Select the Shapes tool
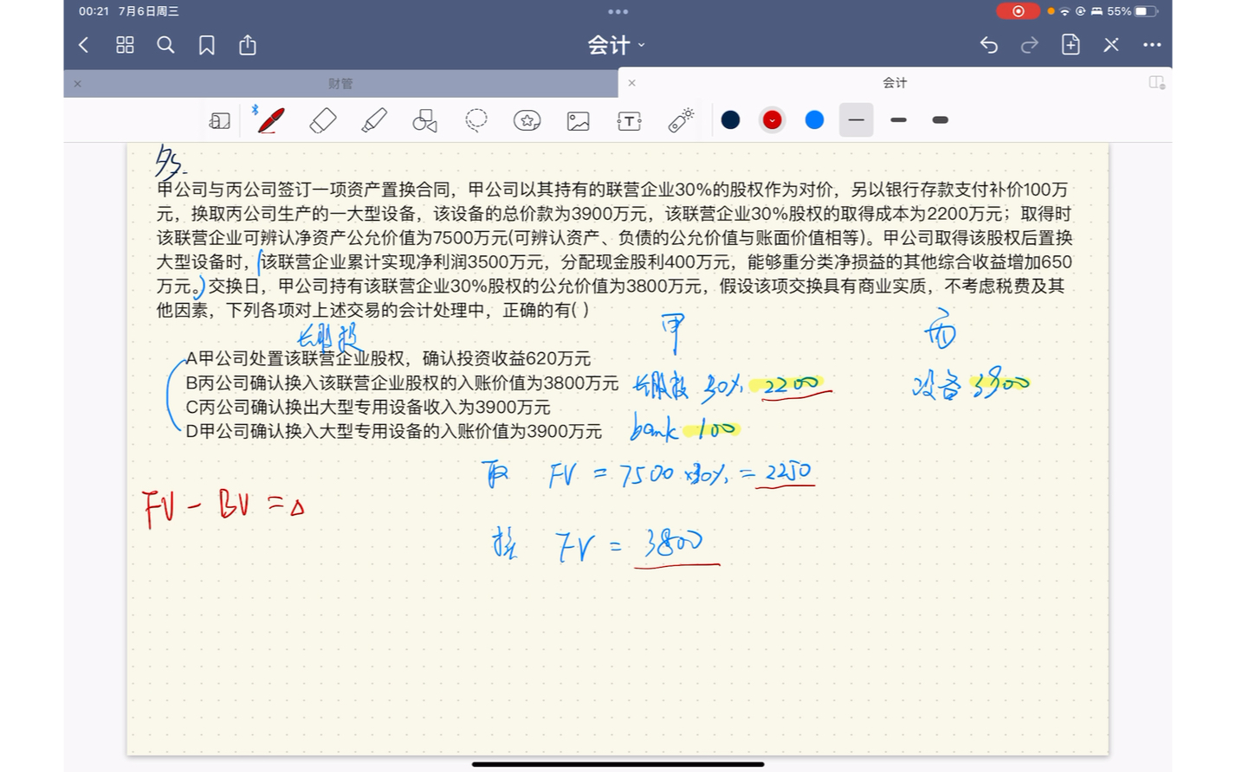This screenshot has height=772, width=1236. click(424, 120)
